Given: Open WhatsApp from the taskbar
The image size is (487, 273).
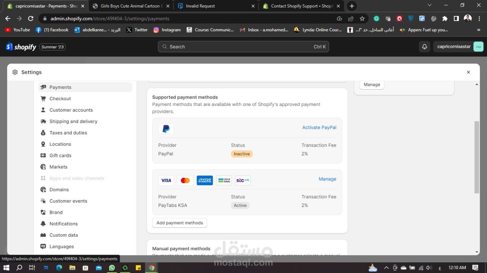Looking at the screenshot, I should pyautogui.click(x=112, y=268).
